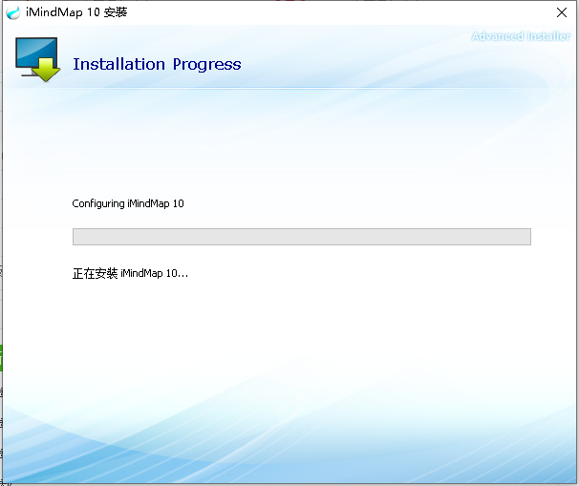Click the "Installation Progress" heading
The image size is (579, 486).
click(x=157, y=65)
